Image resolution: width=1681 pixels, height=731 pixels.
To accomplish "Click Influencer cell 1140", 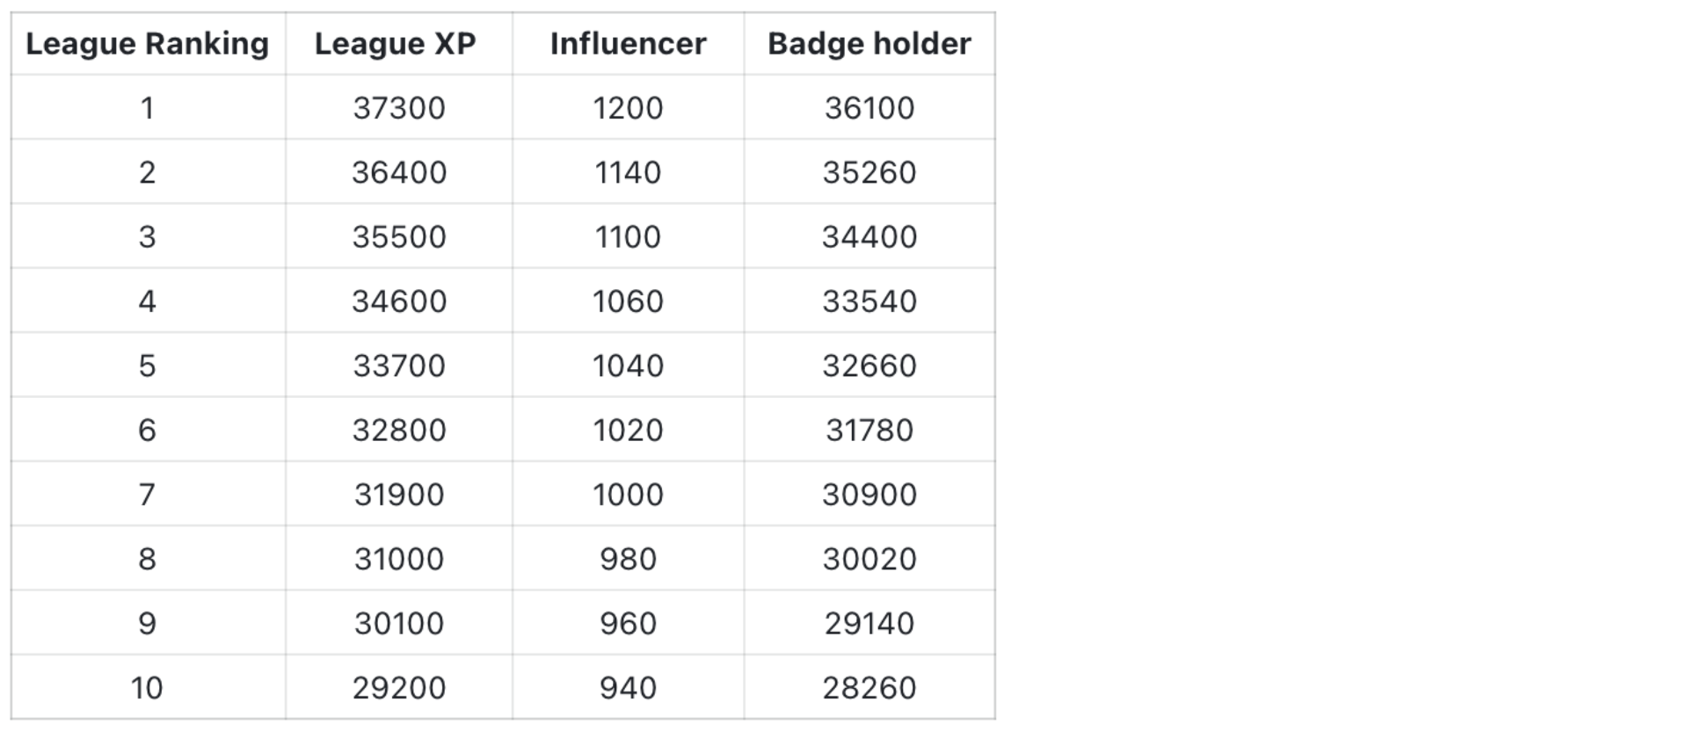I will pyautogui.click(x=628, y=172).
